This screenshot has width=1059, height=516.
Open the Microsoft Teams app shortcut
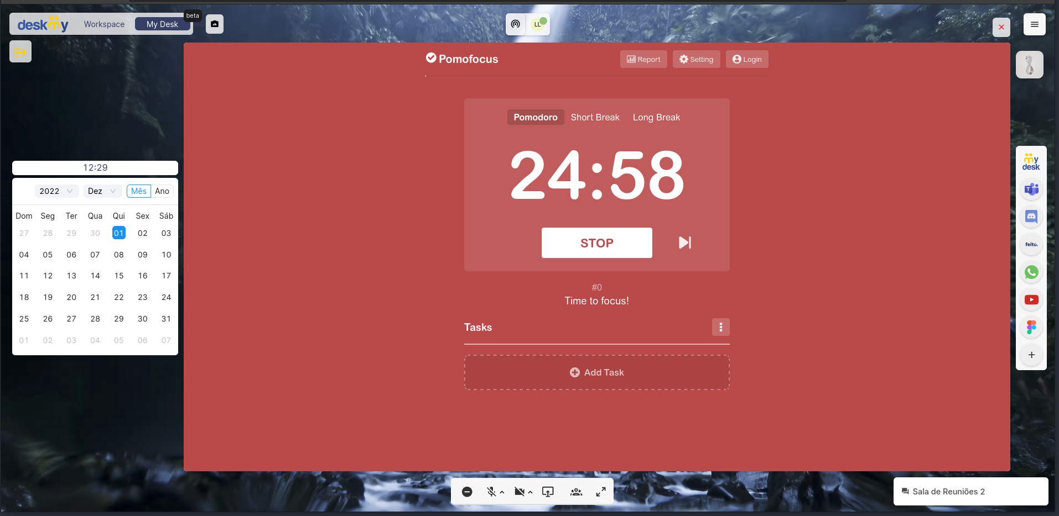(1031, 189)
